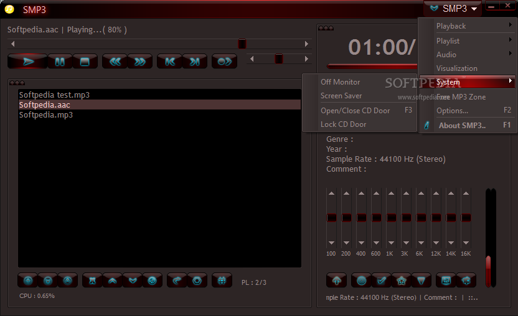Viewport: 518px width, 316px height.
Task: Skip to the next track
Action: pyautogui.click(x=195, y=62)
